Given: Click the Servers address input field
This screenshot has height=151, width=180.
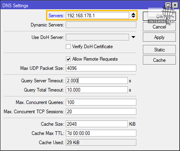Looking at the screenshot, I should [97, 16].
